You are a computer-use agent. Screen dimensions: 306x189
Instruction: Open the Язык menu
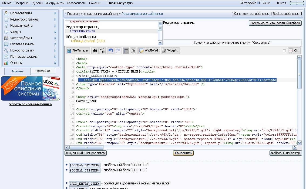266,3
